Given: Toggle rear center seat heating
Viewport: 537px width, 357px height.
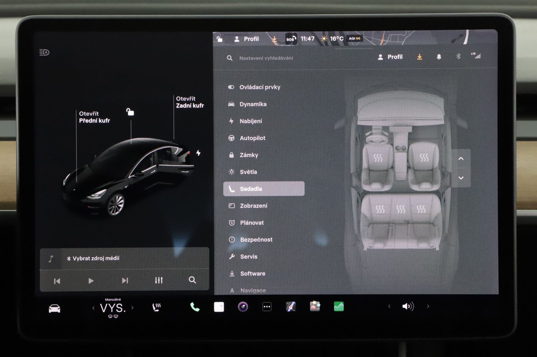Looking at the screenshot, I should tap(400, 210).
